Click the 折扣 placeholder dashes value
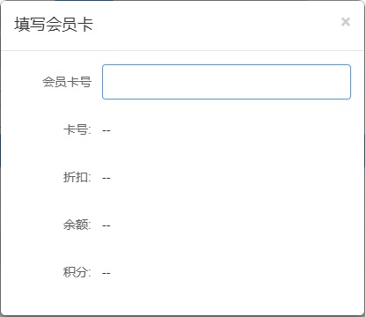 point(106,178)
